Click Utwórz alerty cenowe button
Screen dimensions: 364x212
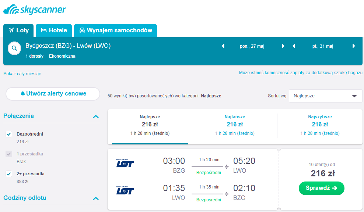click(x=53, y=94)
